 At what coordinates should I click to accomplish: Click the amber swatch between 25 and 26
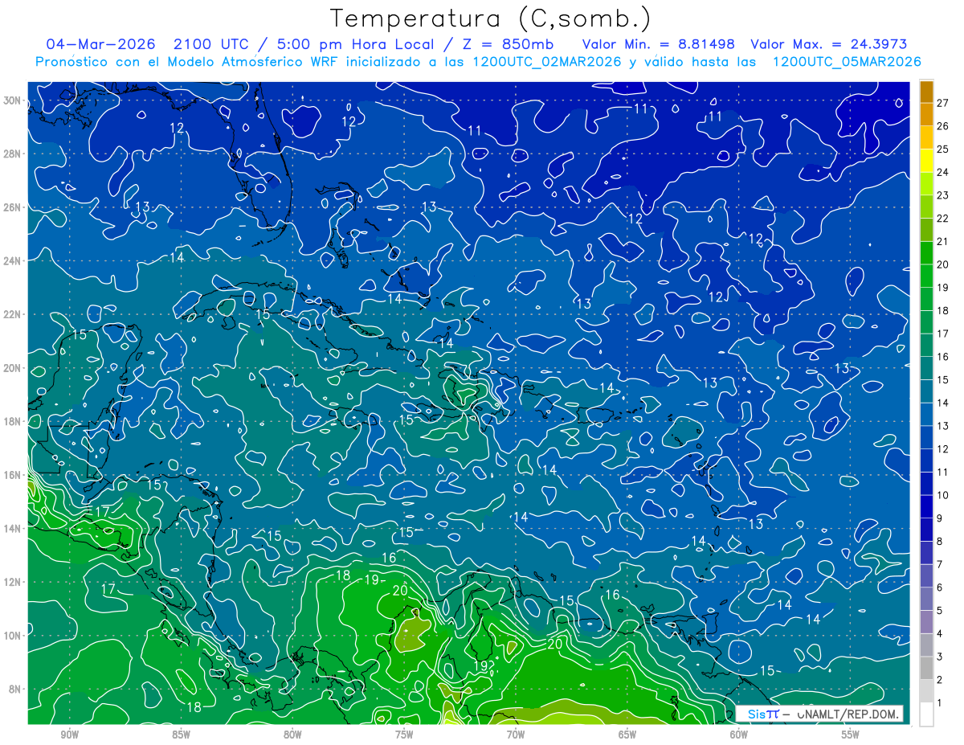(926, 137)
